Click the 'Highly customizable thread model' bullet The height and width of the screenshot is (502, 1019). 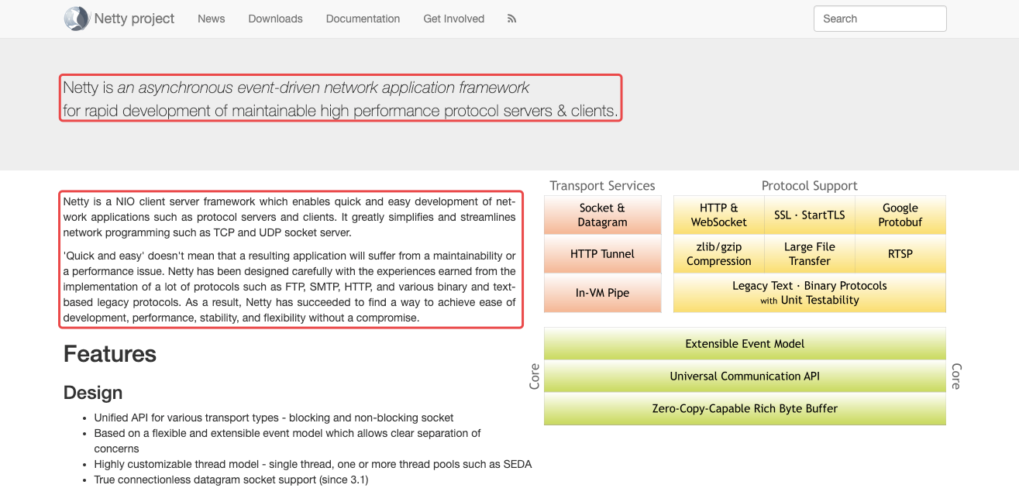coord(312,465)
